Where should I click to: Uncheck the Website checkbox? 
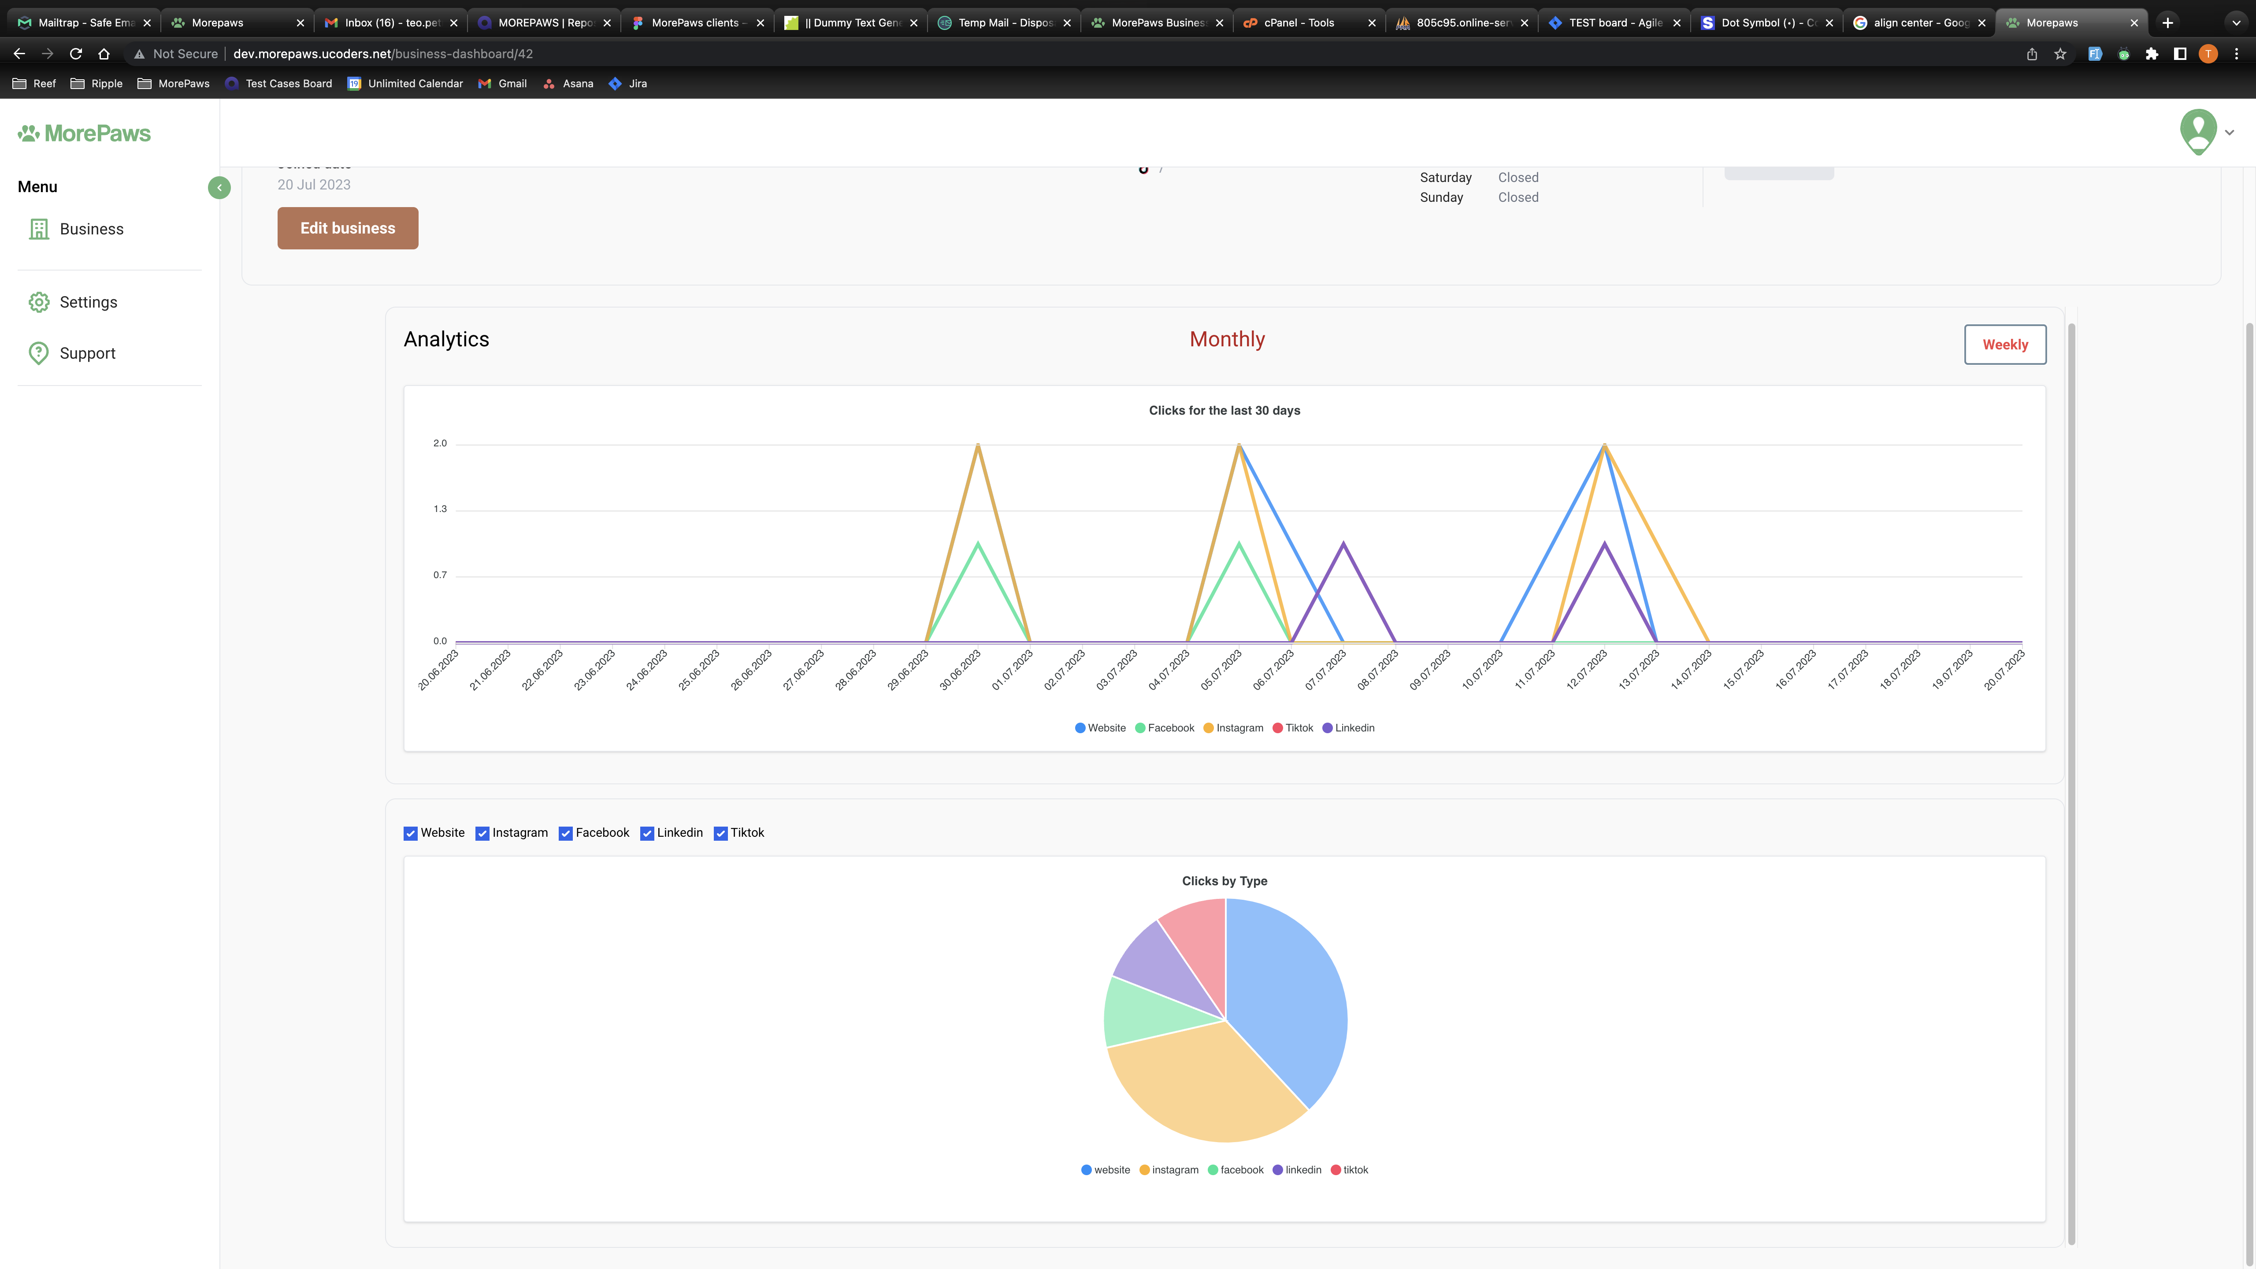[x=410, y=833]
